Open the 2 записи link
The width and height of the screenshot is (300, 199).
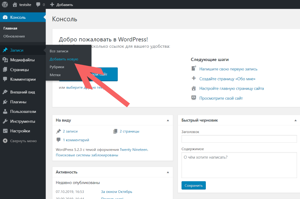[70, 131]
